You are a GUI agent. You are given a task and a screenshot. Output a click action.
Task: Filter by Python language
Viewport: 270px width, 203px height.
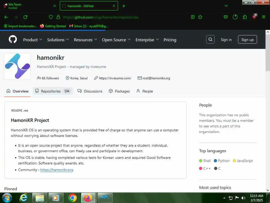point(221,161)
